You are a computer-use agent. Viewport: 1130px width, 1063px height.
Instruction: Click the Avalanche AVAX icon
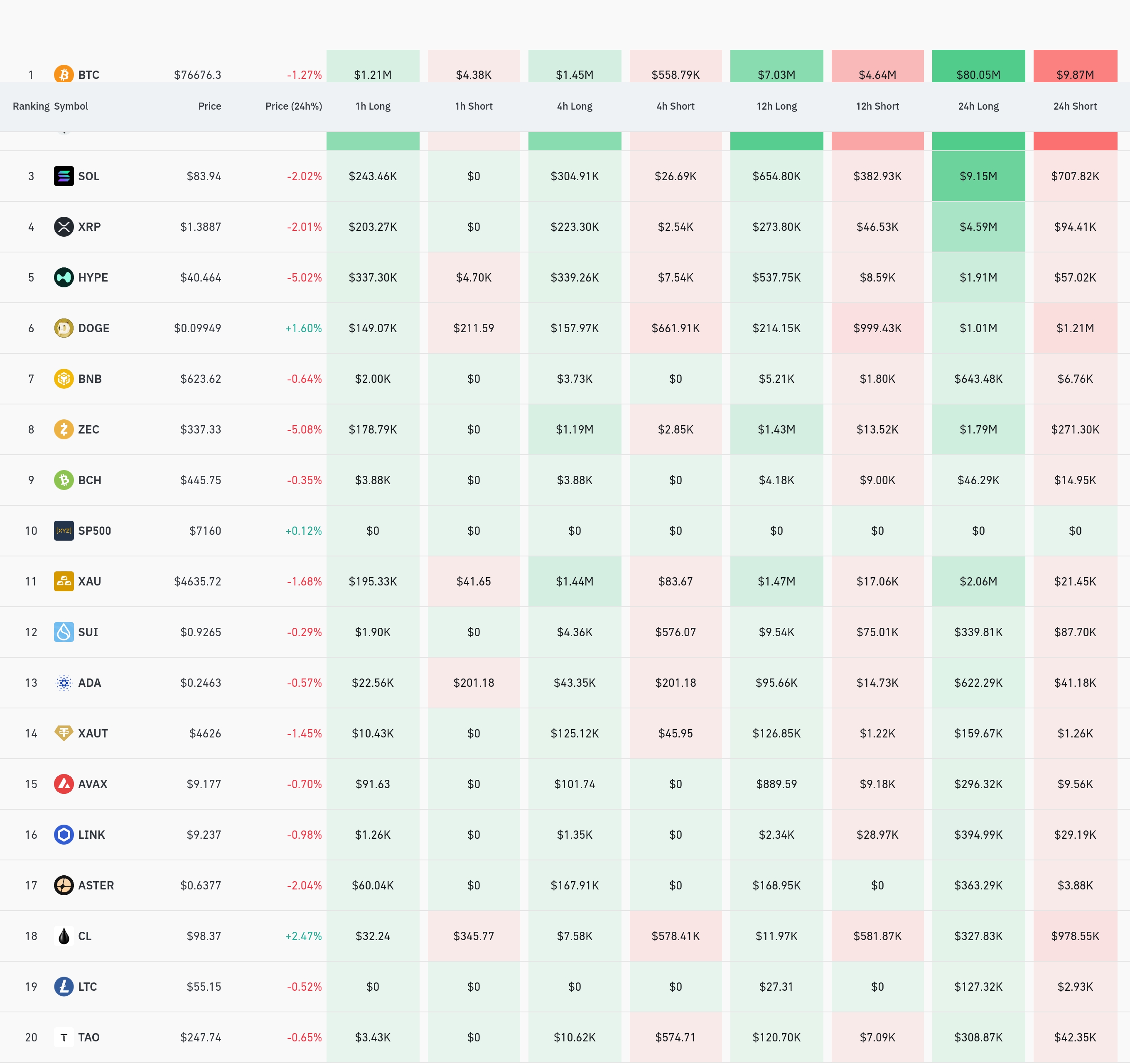click(64, 784)
